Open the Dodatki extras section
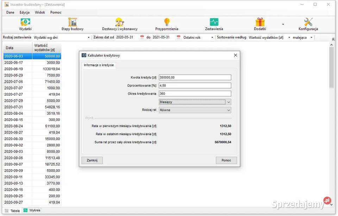The width and height of the screenshot is (338, 216). 260,24
